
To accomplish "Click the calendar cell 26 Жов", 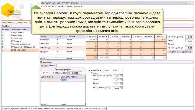I will tap(92, 40).
